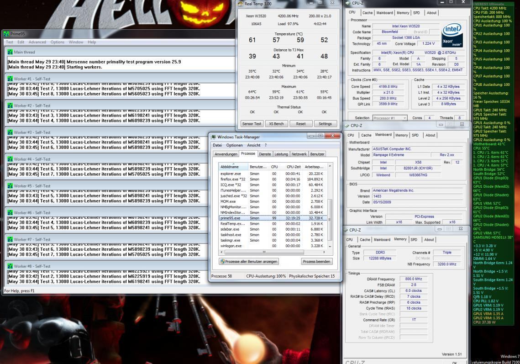Click Worker #2 Self-Test window icon
This screenshot has height=364, width=520.
[x=10, y=106]
